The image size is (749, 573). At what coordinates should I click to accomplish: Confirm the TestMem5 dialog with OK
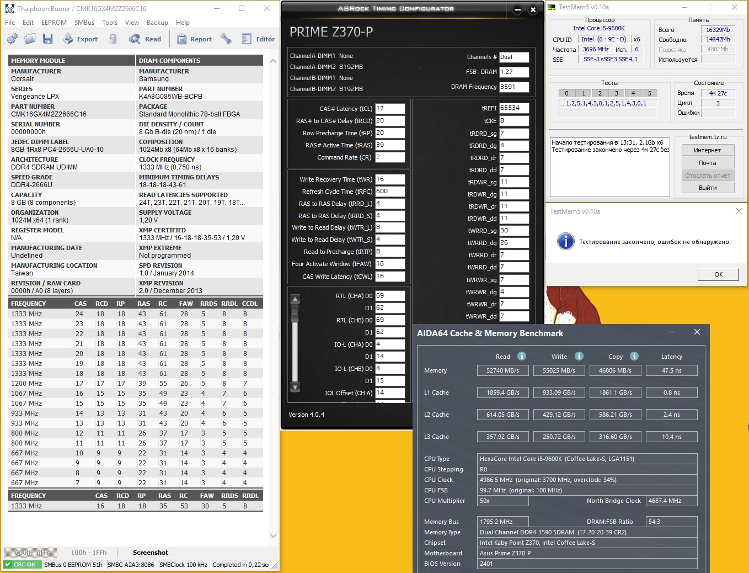(718, 274)
